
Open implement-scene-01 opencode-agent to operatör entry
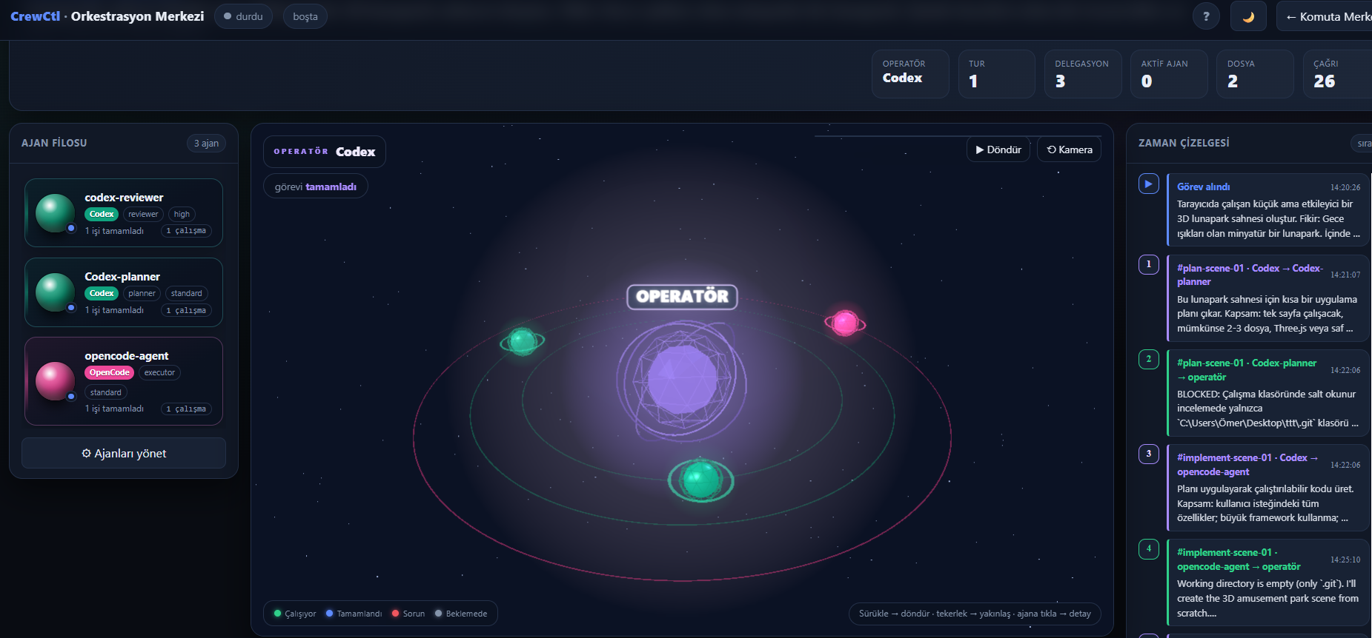1268,582
